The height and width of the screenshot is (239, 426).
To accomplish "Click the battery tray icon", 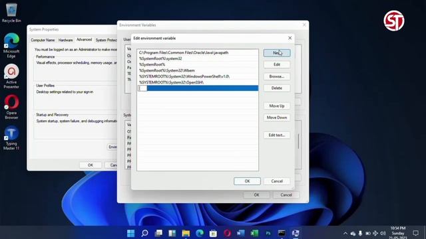I will 368,233.
